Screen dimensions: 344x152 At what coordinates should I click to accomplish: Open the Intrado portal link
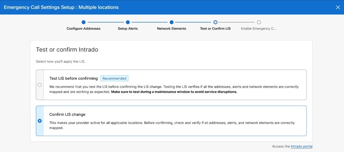(x=302, y=146)
